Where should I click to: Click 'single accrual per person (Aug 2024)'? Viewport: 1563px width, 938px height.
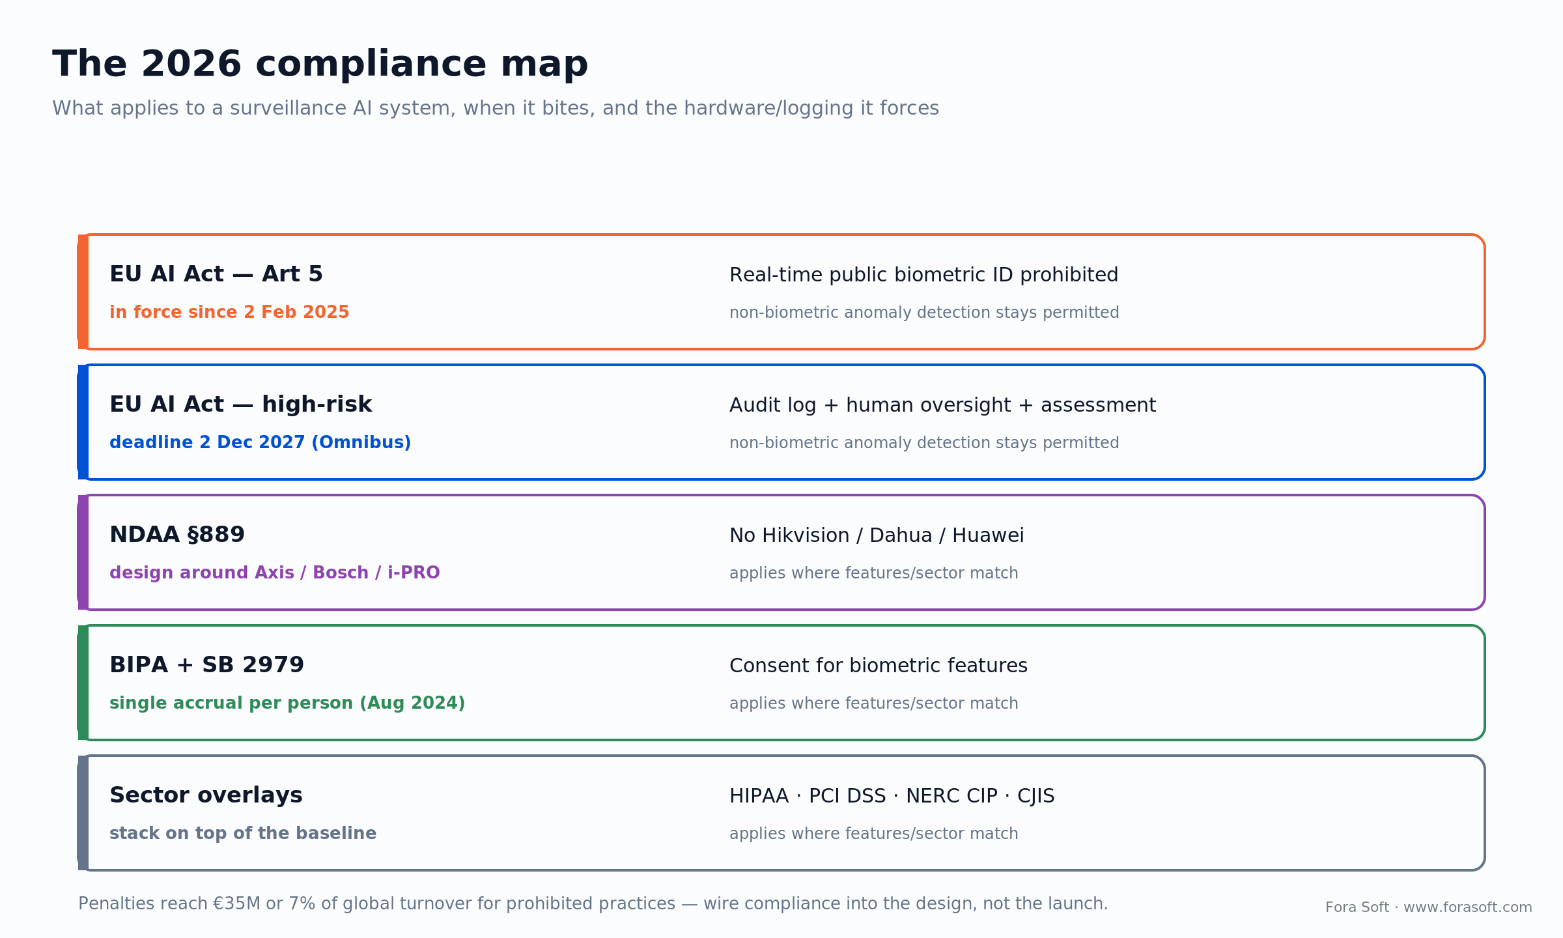pyautogui.click(x=287, y=703)
